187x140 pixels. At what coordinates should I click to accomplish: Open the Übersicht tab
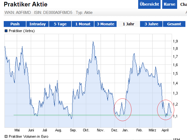pos(149,4)
